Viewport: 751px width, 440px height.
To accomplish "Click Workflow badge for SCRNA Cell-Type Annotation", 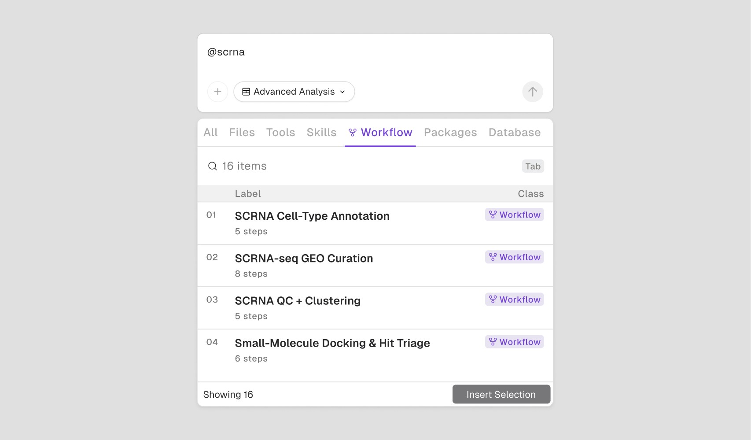I will point(514,214).
